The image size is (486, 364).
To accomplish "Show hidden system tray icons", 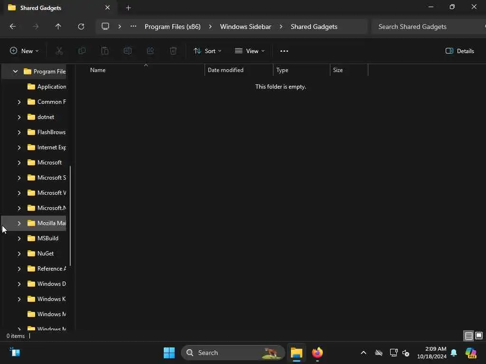I will pyautogui.click(x=364, y=353).
